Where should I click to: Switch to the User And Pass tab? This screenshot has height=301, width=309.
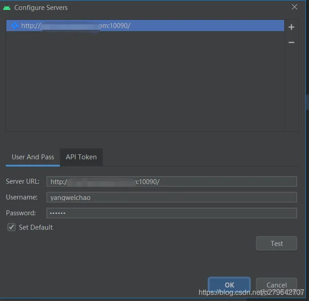(33, 157)
